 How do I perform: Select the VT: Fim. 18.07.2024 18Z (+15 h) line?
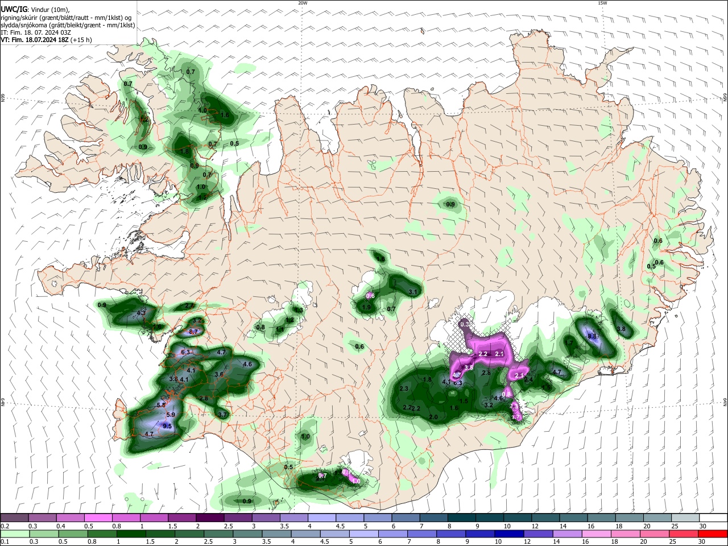(47, 40)
